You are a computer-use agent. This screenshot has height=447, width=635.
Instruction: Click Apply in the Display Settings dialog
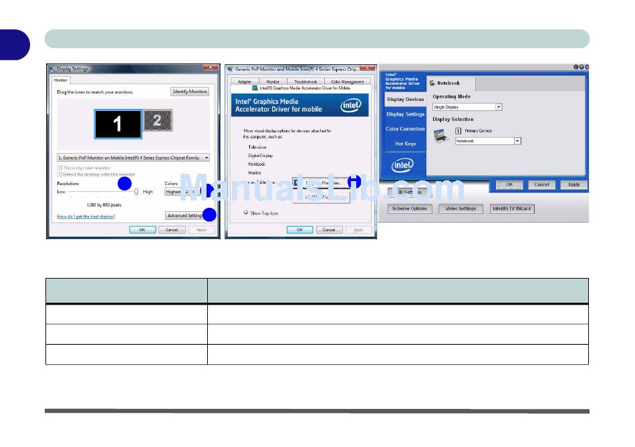tap(201, 230)
